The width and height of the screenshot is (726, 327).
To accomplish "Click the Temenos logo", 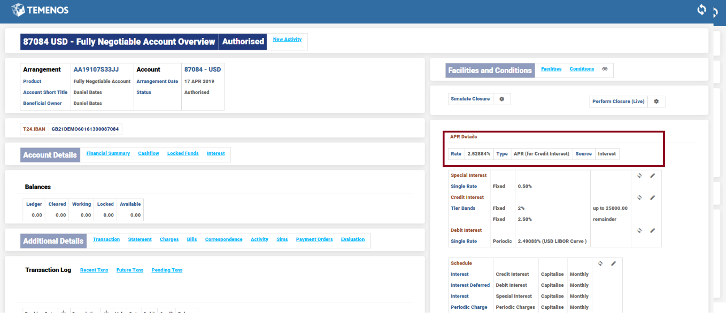I will 40,10.
